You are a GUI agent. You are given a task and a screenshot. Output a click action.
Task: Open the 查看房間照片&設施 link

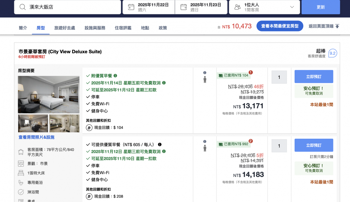coord(36,137)
